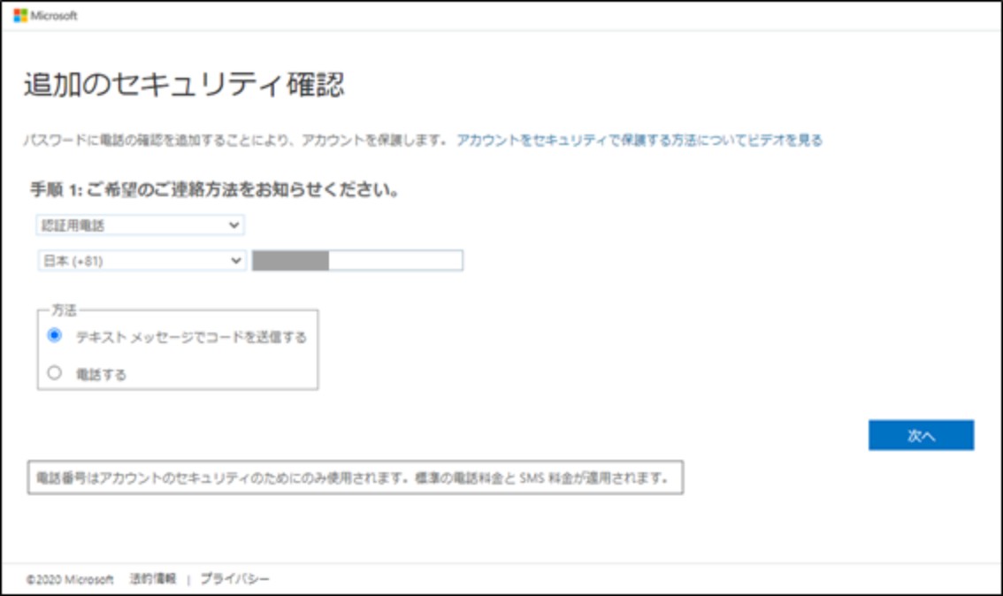This screenshot has width=1003, height=596.
Task: Click the 手順 1 step heading text
Action: pyautogui.click(x=214, y=190)
